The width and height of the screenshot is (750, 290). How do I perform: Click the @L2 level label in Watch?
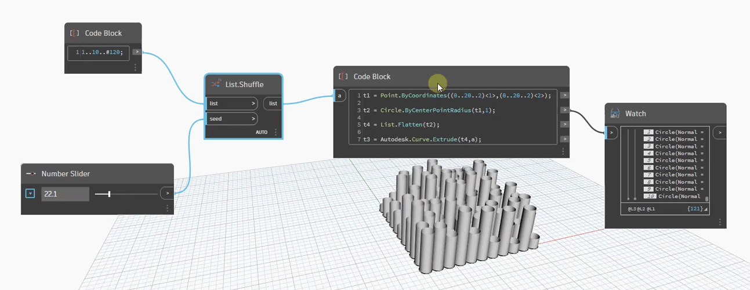pos(642,209)
